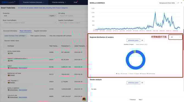The height and width of the screenshot is (102, 184).
Task: Click United States flag under MIELE
Action: (x=9, y=68)
